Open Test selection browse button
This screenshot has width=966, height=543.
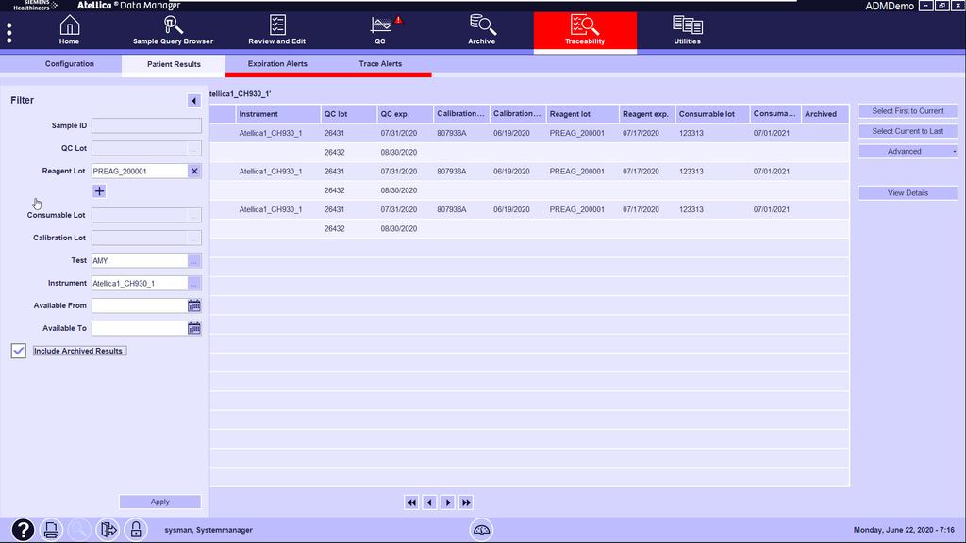[x=193, y=260]
